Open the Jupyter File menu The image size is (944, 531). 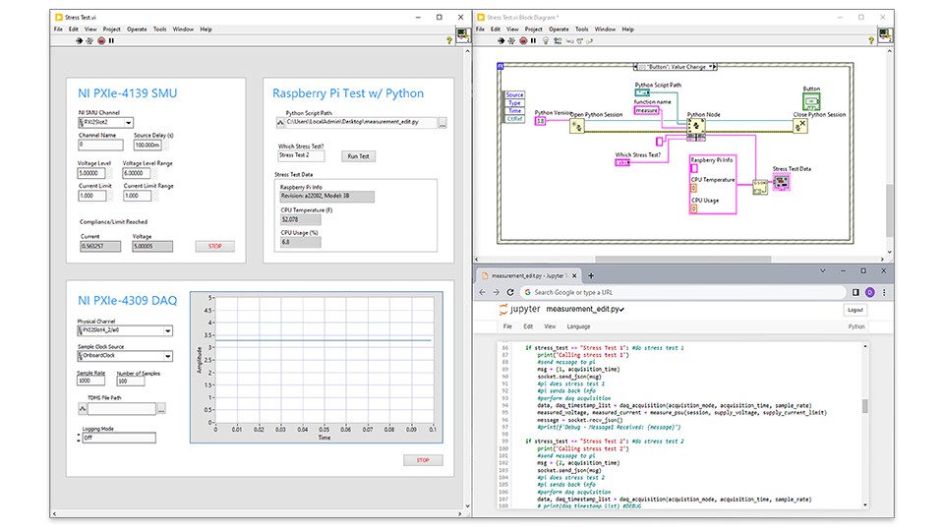(507, 326)
